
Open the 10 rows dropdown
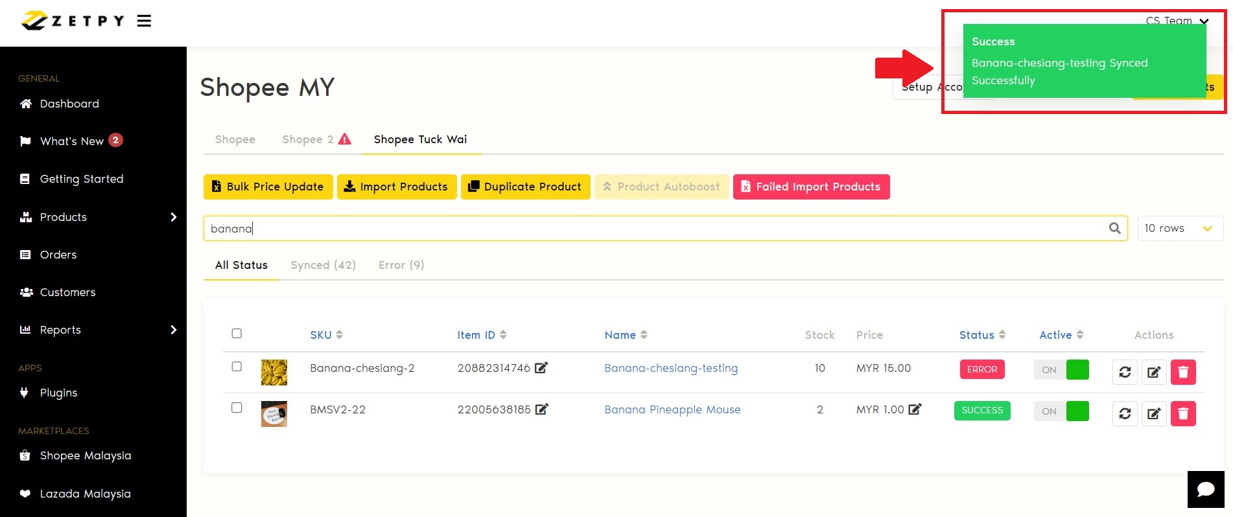point(1180,228)
